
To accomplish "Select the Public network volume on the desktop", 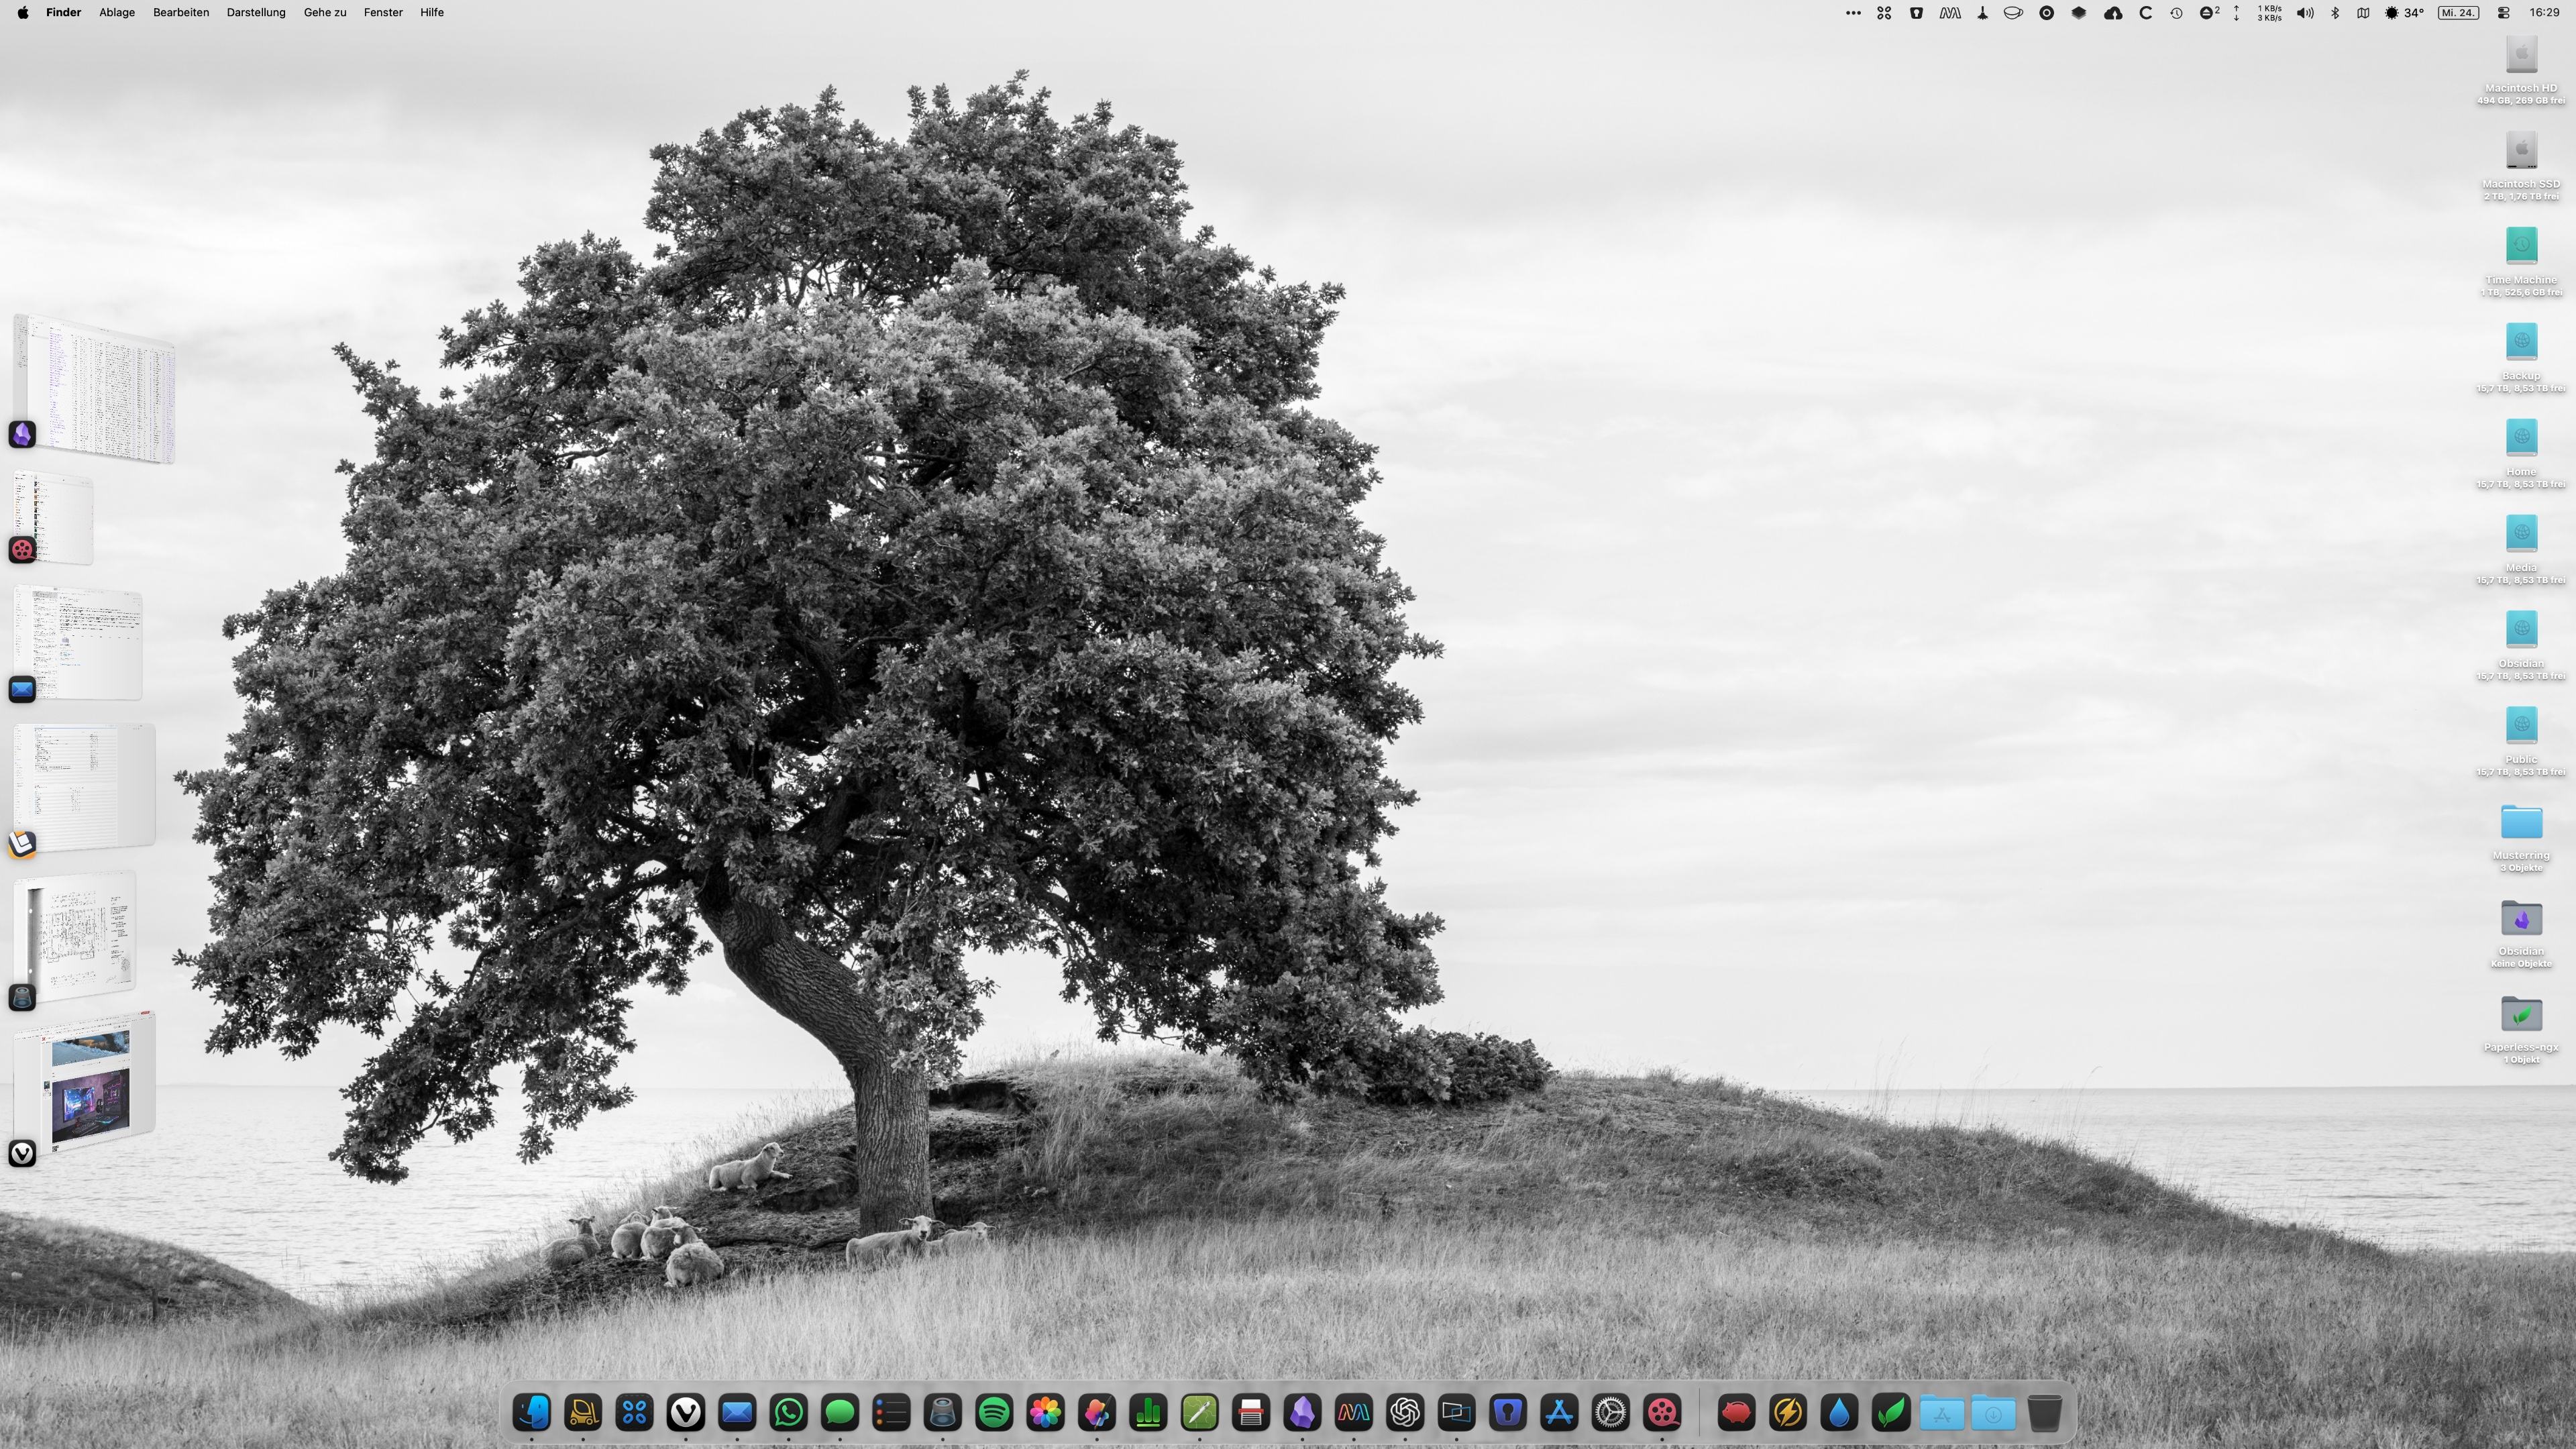I will pyautogui.click(x=2521, y=740).
